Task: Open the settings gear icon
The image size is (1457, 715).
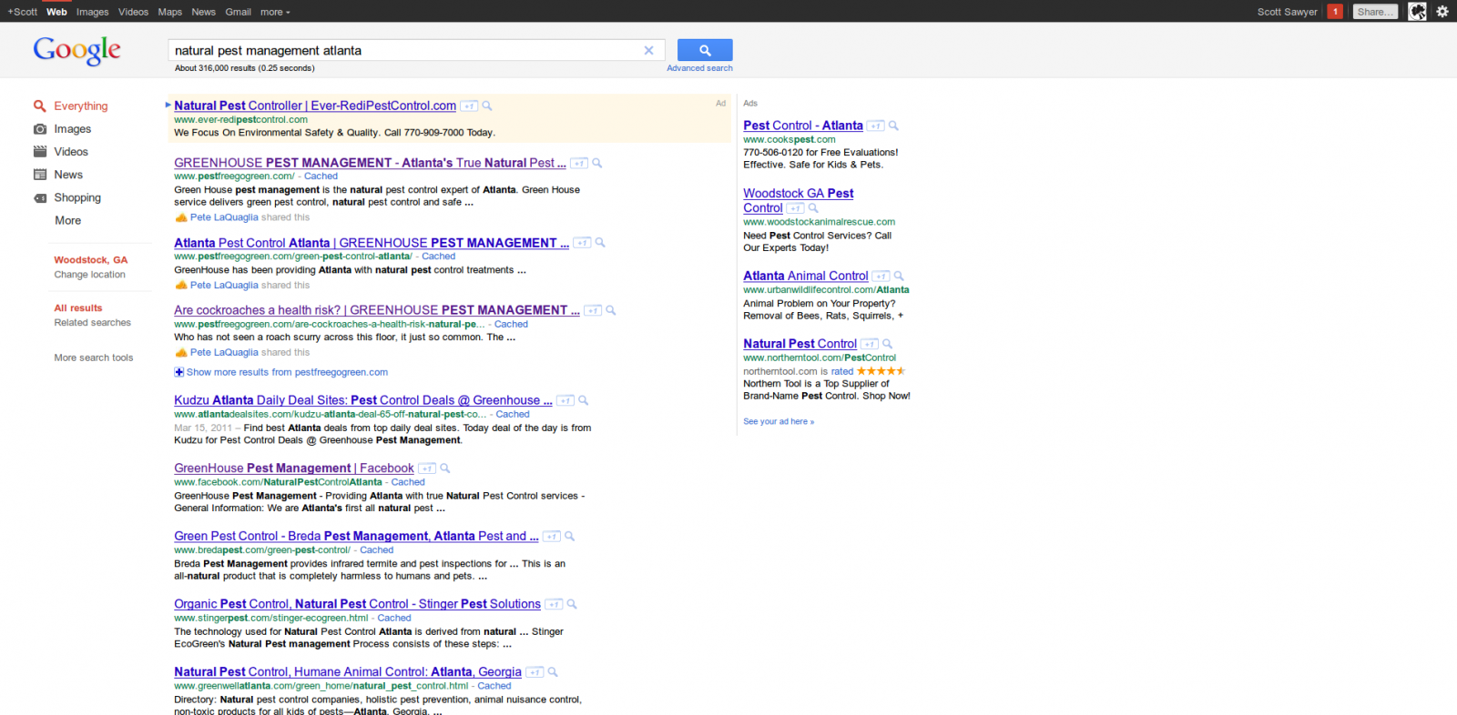Action: coord(1442,12)
